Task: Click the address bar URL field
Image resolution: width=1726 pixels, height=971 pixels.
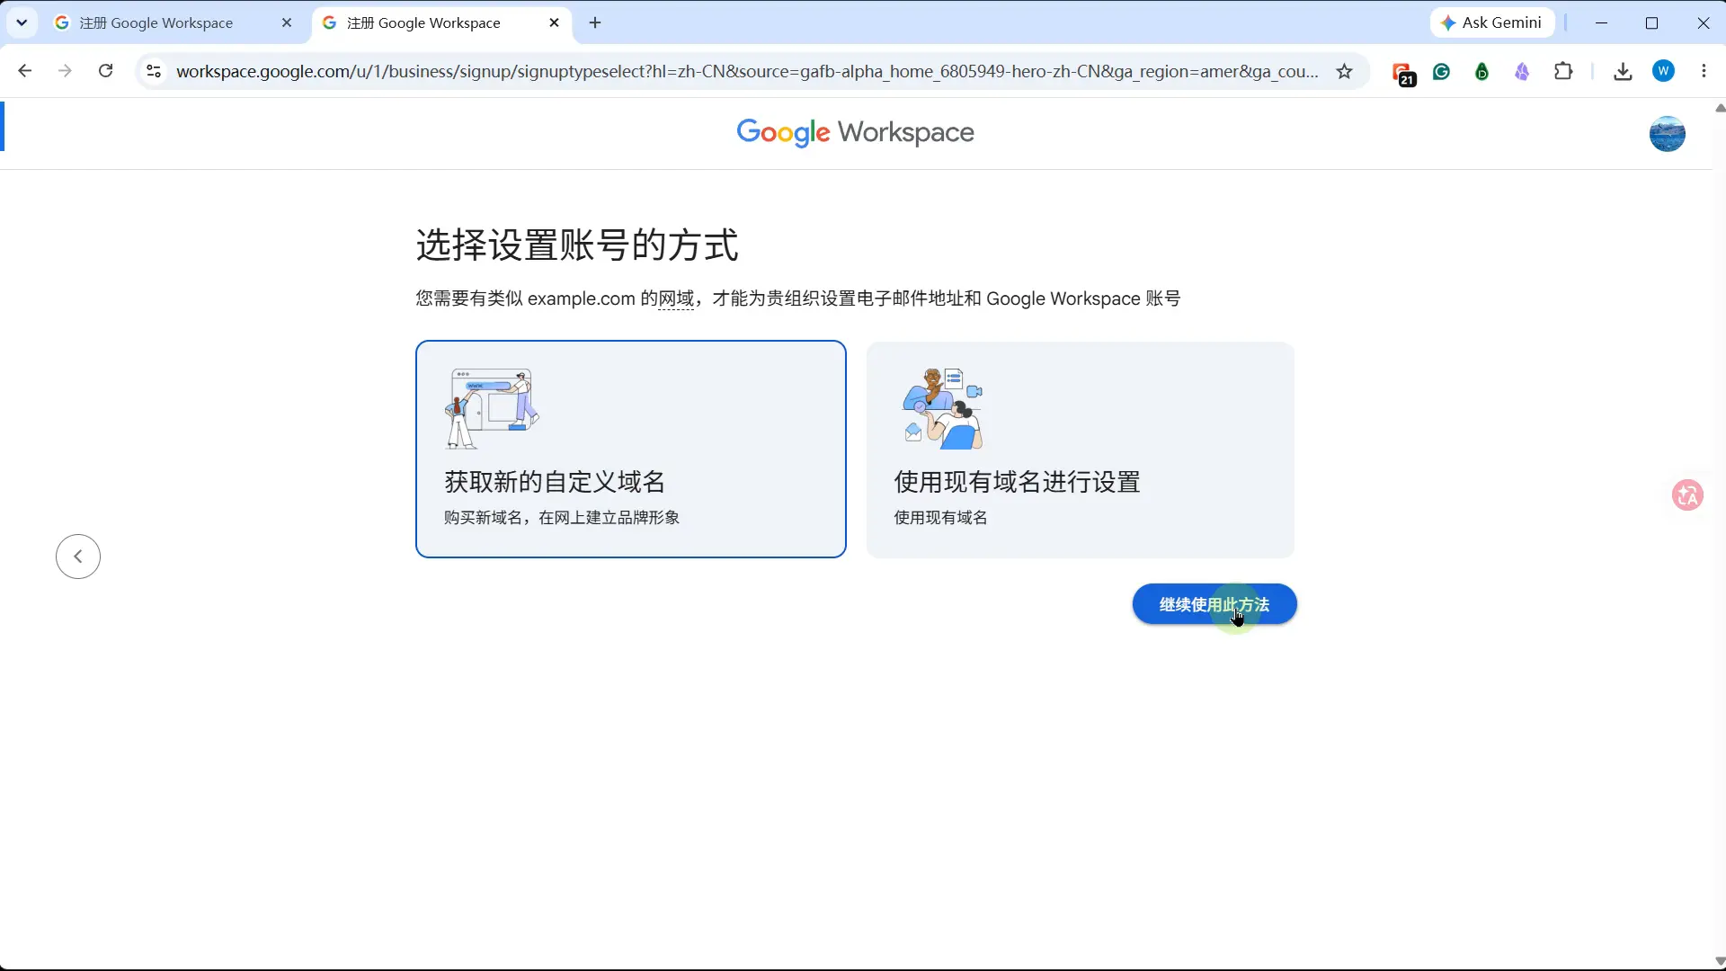Action: [x=747, y=71]
